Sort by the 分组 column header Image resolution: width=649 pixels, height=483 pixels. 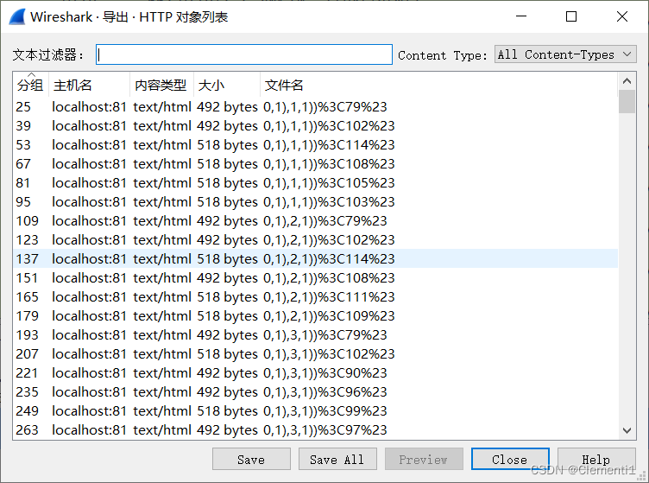(x=30, y=84)
